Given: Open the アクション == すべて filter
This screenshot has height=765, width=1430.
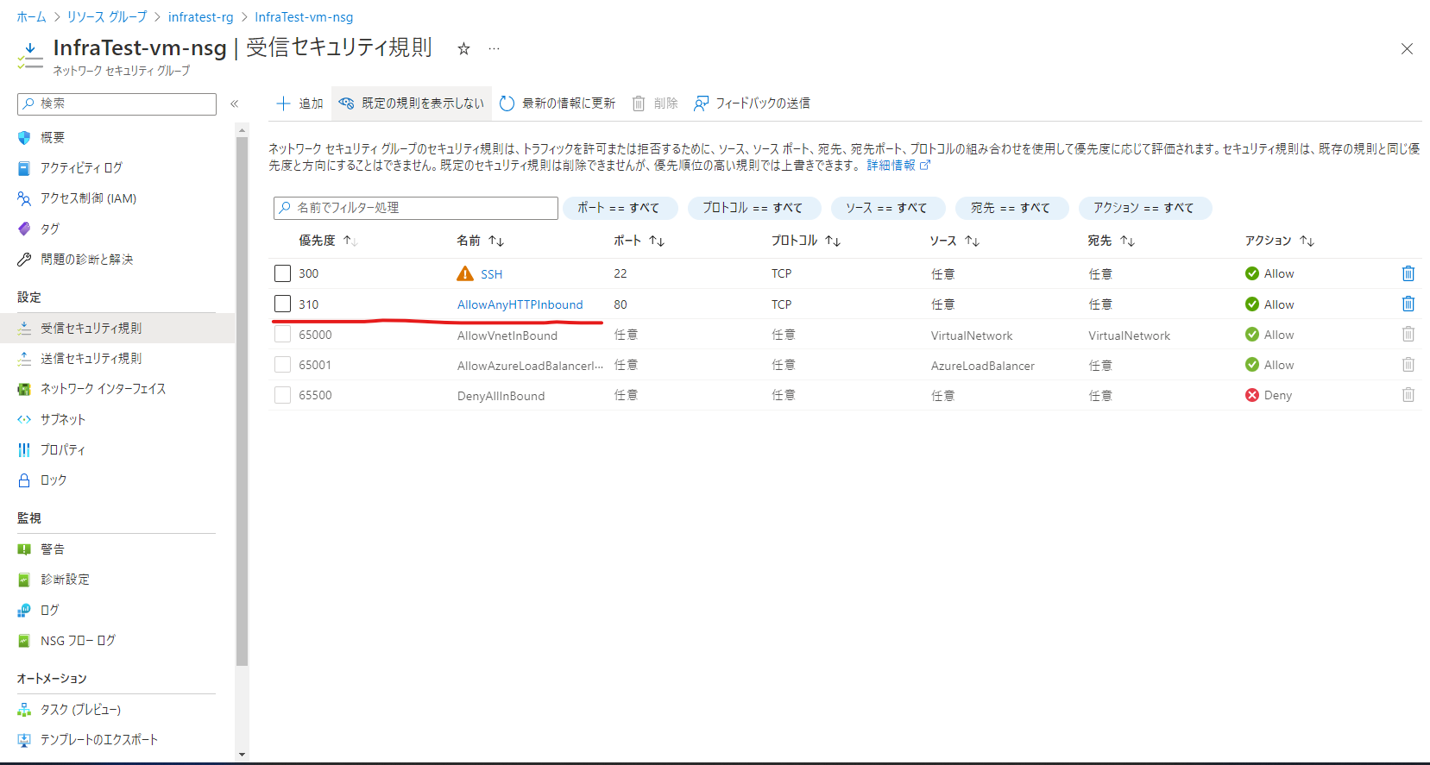Looking at the screenshot, I should coord(1144,208).
